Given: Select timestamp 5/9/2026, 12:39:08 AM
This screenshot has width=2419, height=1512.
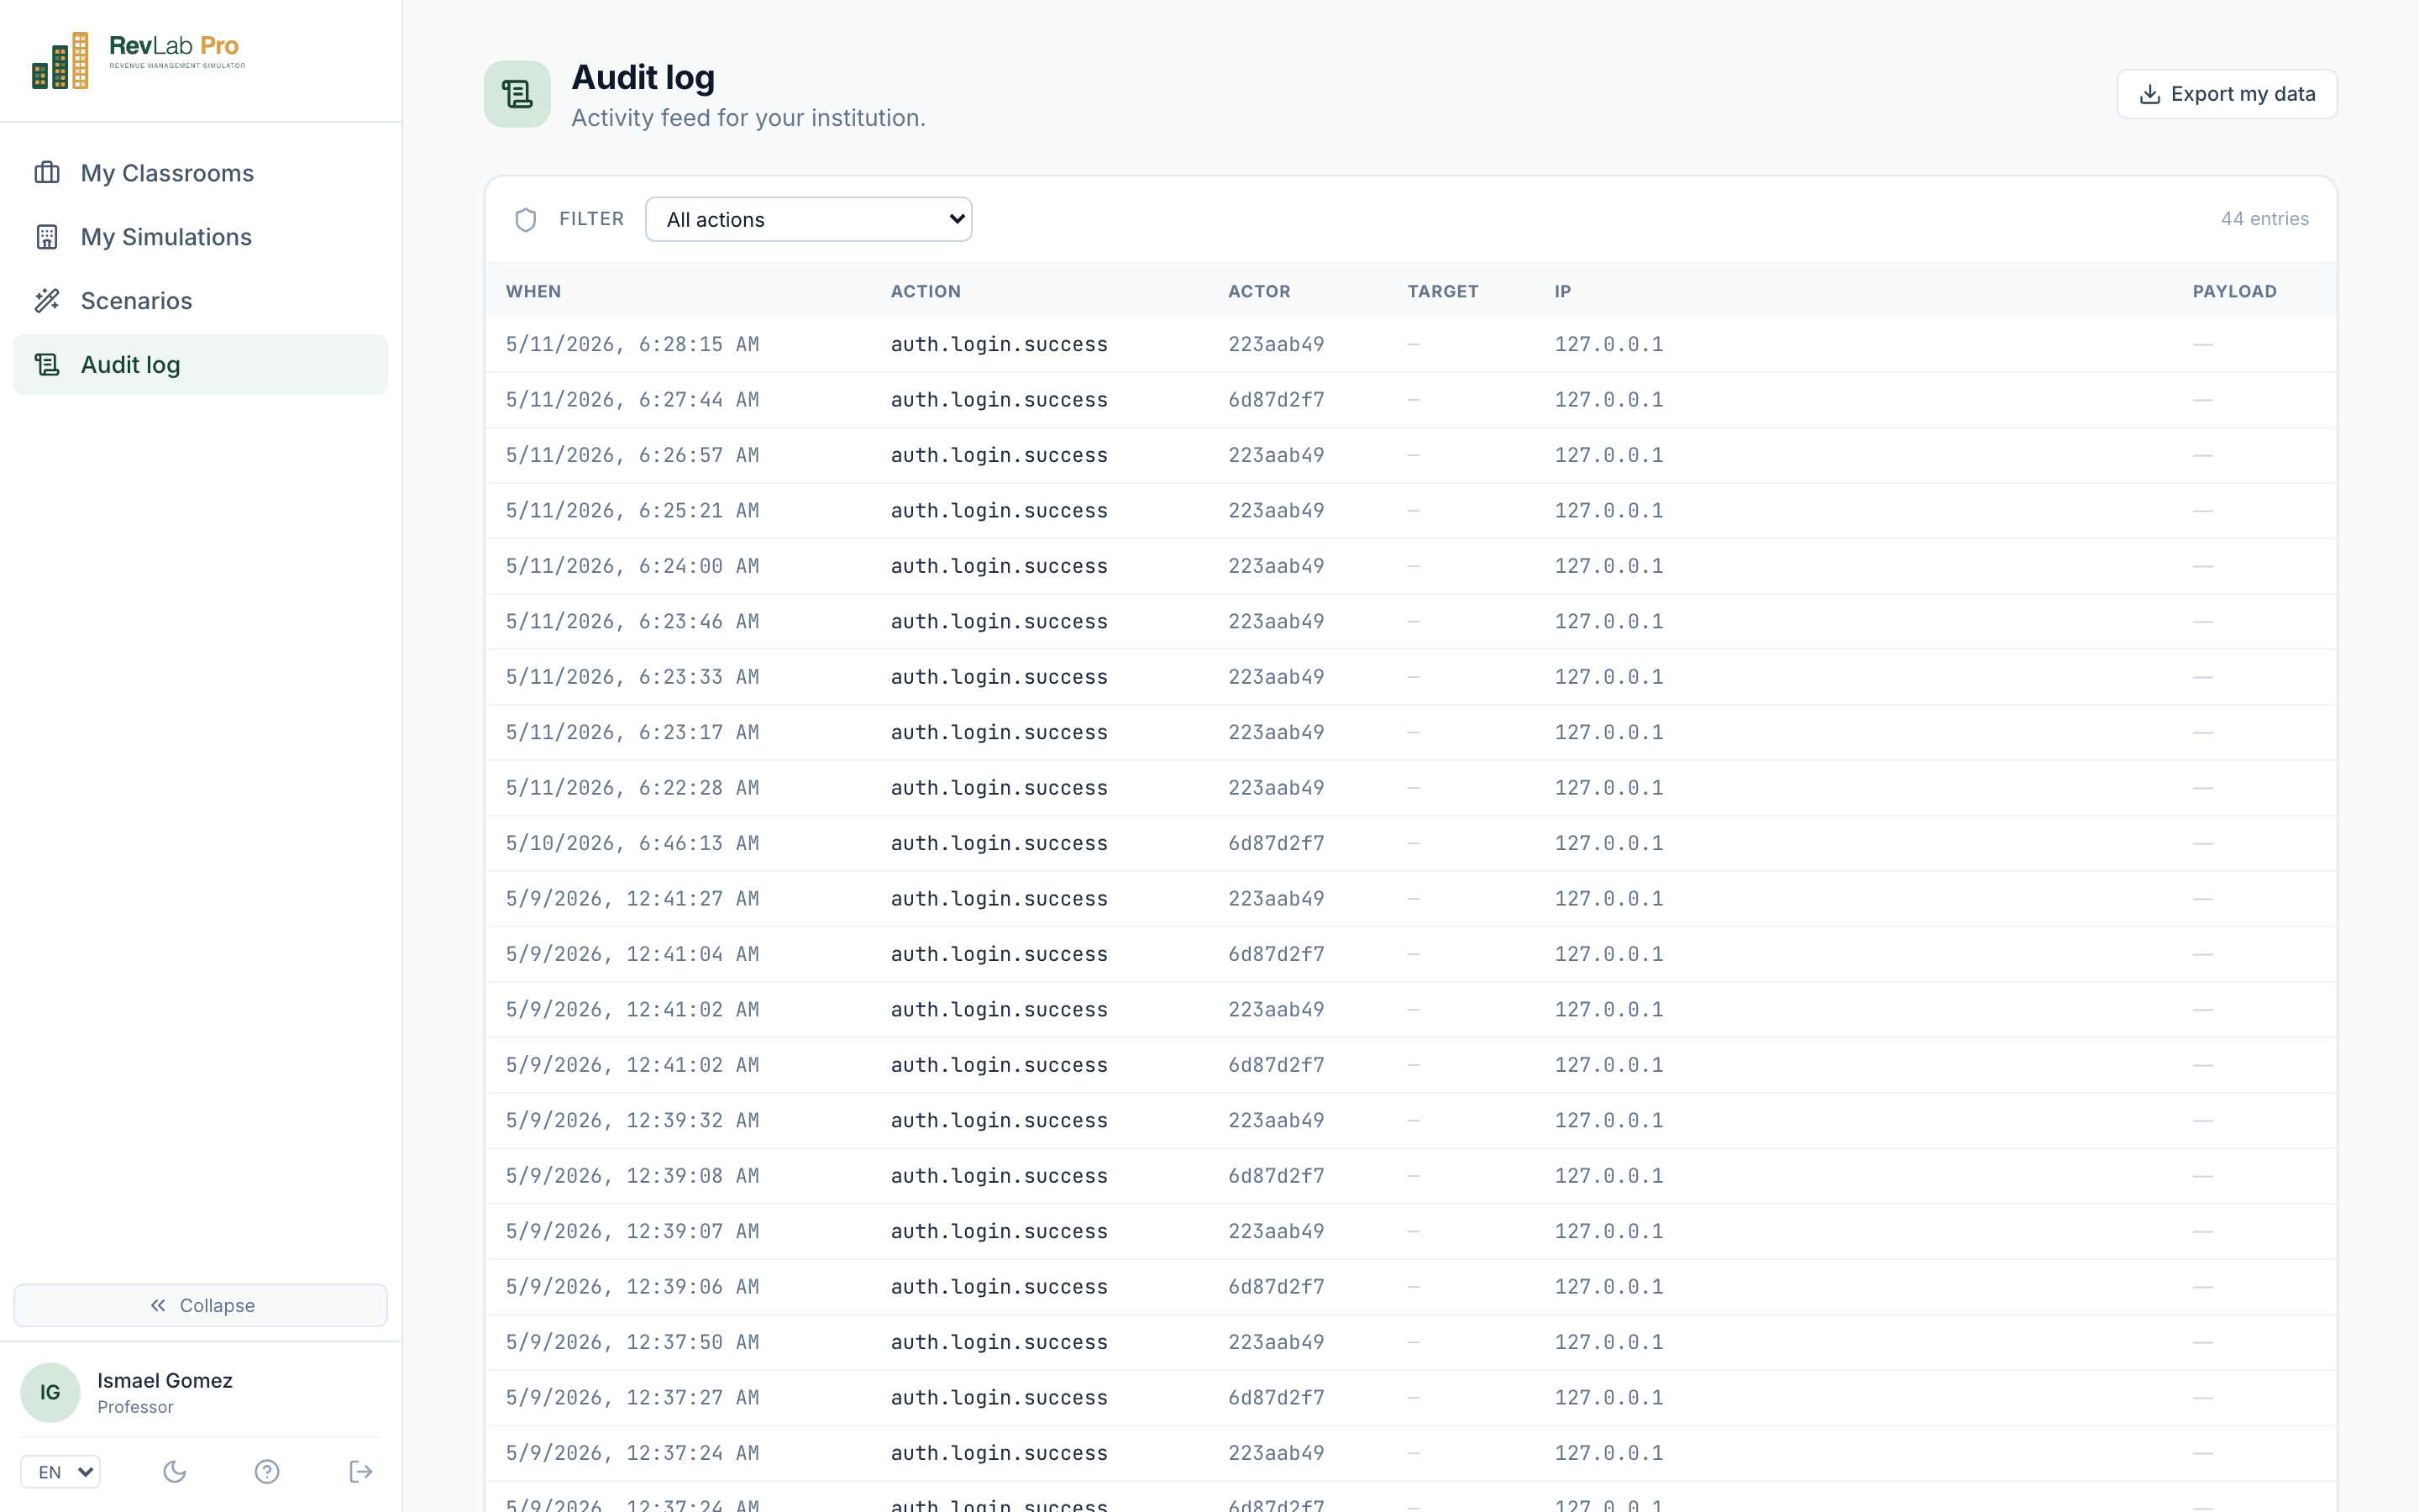Looking at the screenshot, I should [x=632, y=1176].
